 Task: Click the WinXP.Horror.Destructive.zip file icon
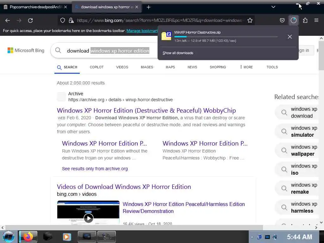166,36
